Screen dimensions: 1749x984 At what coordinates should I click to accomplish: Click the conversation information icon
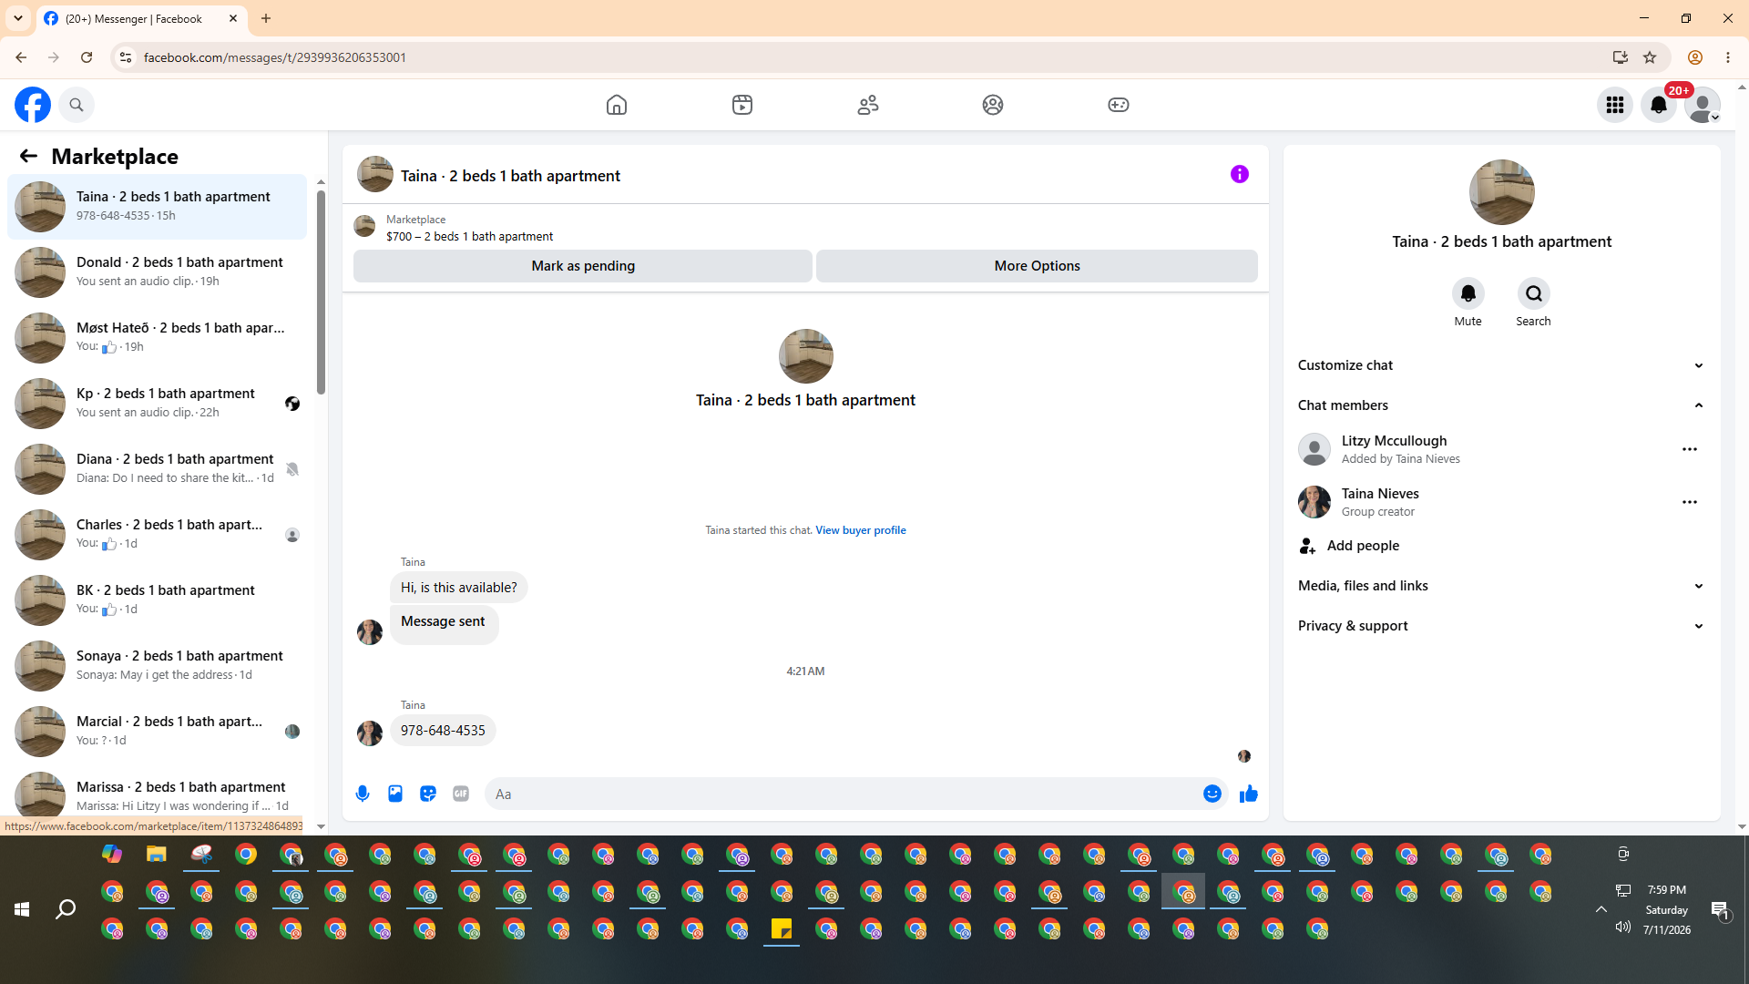[1240, 174]
